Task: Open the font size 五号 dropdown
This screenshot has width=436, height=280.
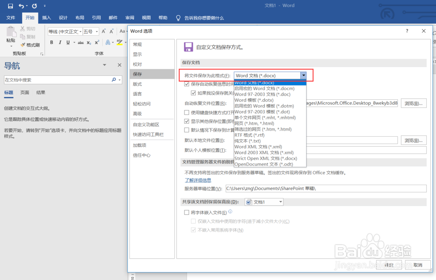Action: tap(97, 32)
